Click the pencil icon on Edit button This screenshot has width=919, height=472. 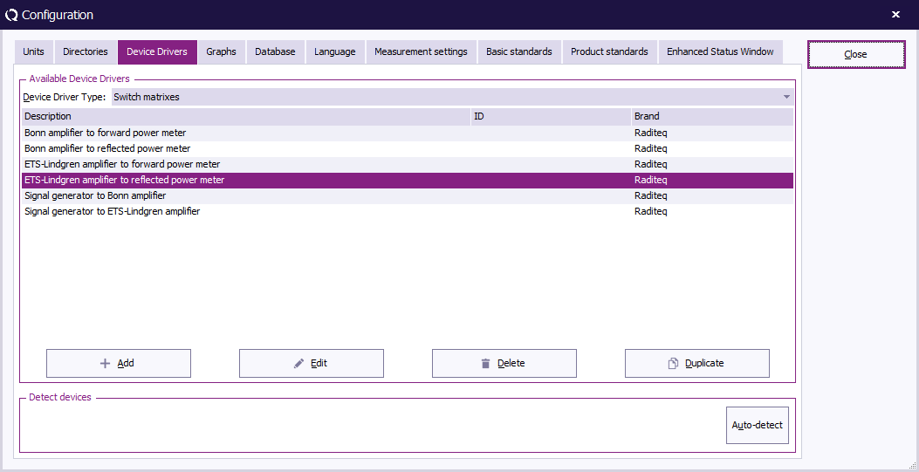point(299,364)
